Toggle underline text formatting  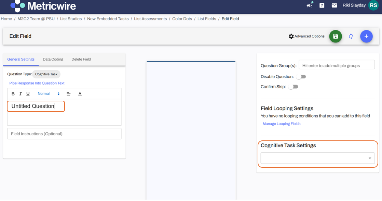[28, 94]
